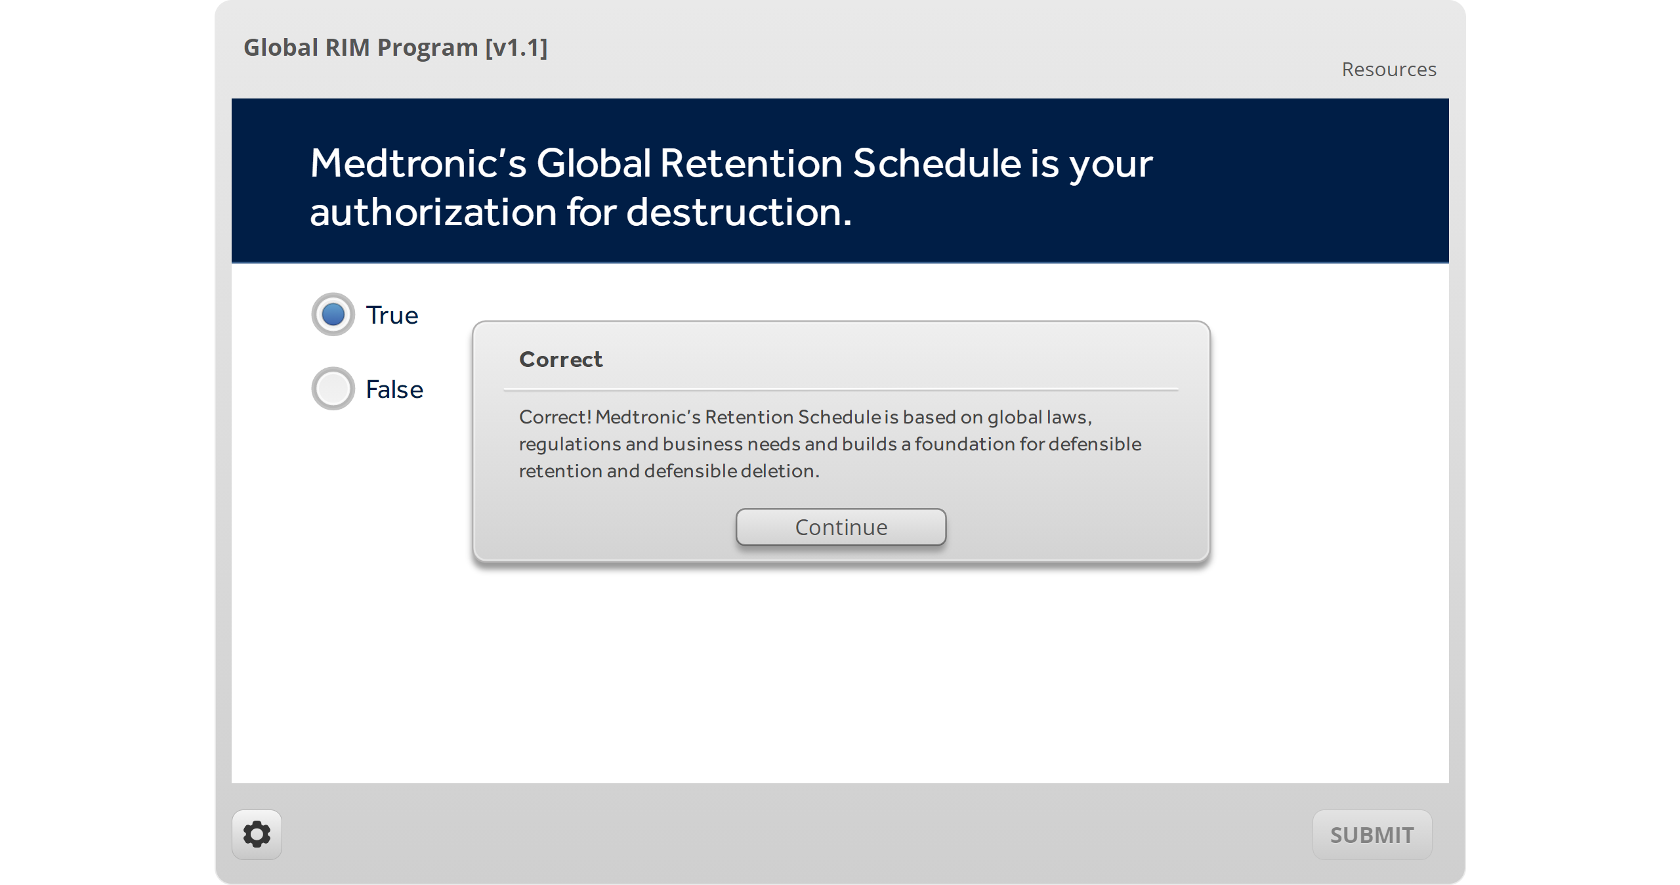1680x885 pixels.
Task: Click the 'Correct' feedback dialog title
Action: click(x=560, y=360)
